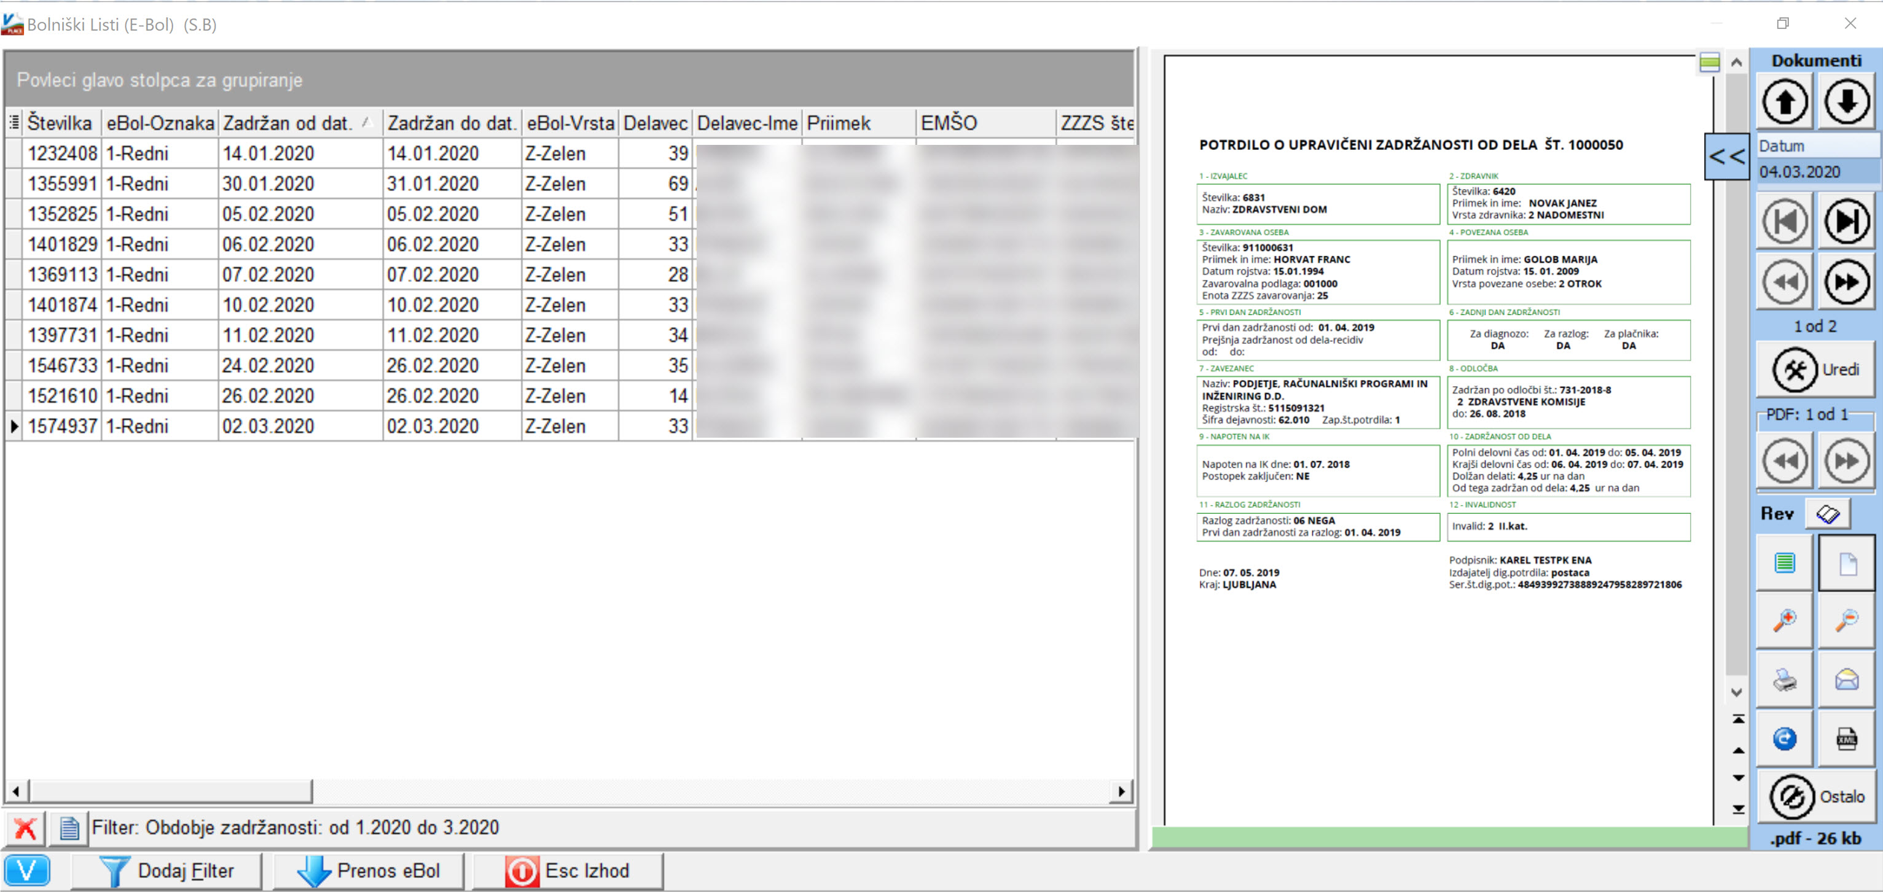Jump to the first document

(1785, 222)
